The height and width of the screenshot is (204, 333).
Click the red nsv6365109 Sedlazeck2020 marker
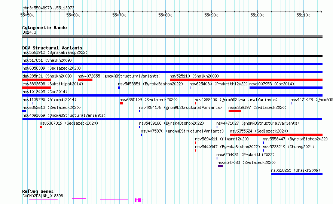(121, 103)
